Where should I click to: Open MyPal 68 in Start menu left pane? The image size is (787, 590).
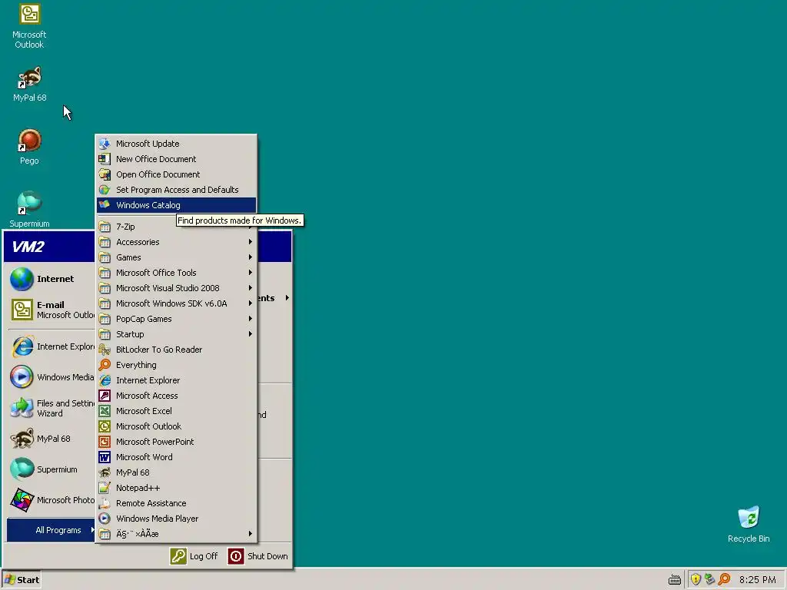(51, 439)
